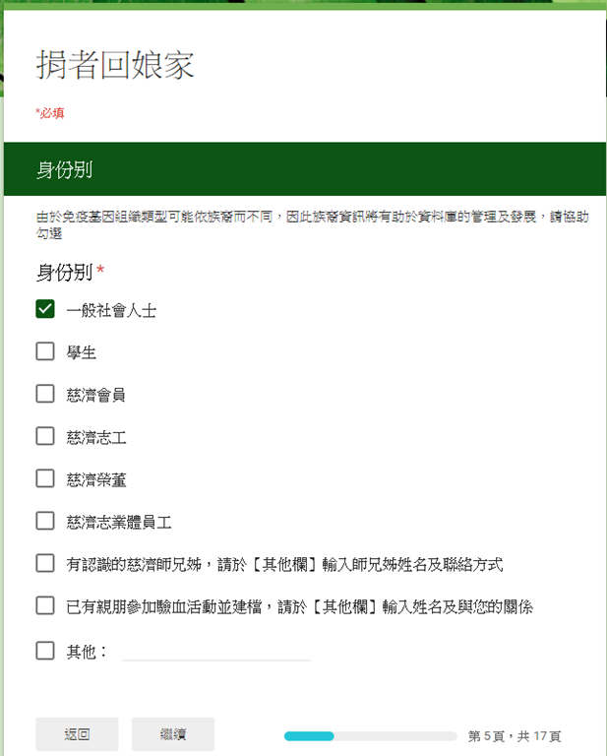Focus the 其他 text input field
This screenshot has width=607, height=756.
tap(215, 651)
